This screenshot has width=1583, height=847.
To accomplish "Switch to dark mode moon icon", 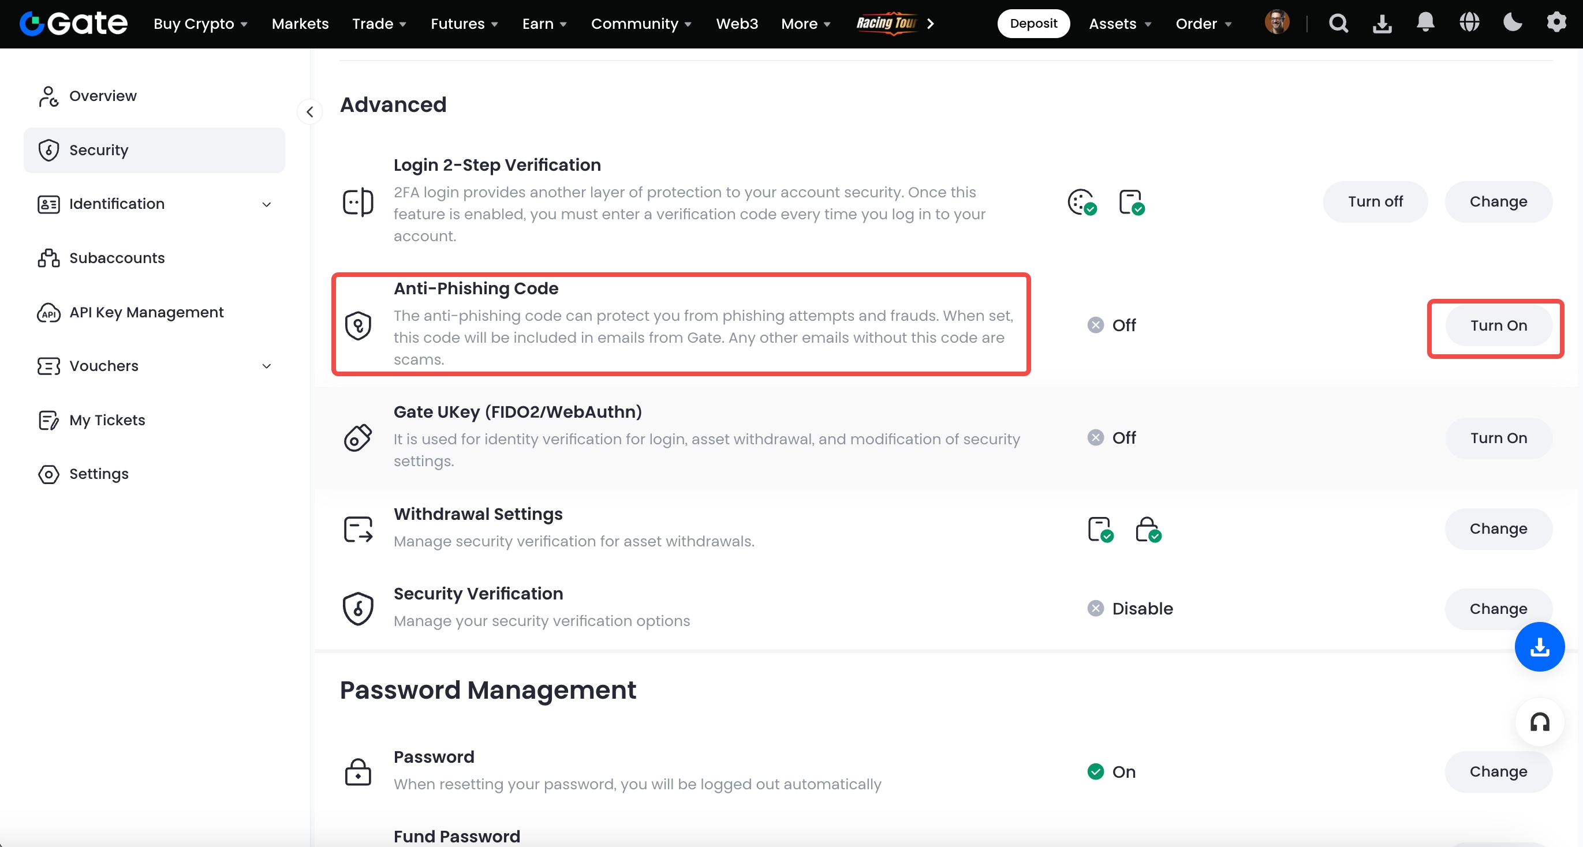I will coord(1513,23).
